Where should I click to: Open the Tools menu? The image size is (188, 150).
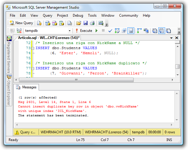(x=92, y=15)
